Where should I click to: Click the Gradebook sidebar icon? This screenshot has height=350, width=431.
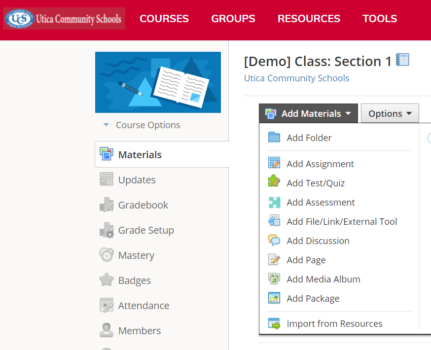pos(107,205)
